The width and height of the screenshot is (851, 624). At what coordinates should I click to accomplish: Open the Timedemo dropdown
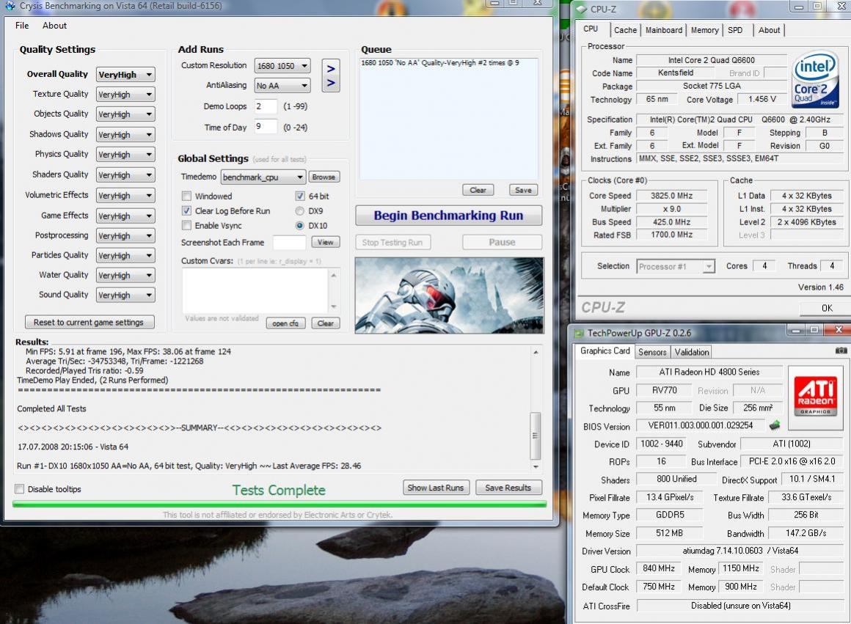pyautogui.click(x=263, y=177)
